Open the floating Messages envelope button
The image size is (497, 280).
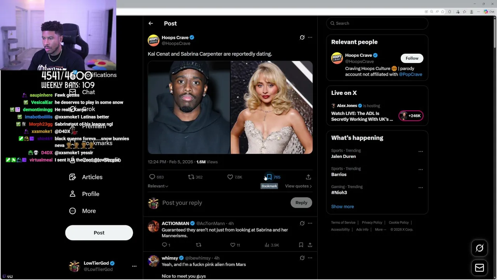click(480, 268)
